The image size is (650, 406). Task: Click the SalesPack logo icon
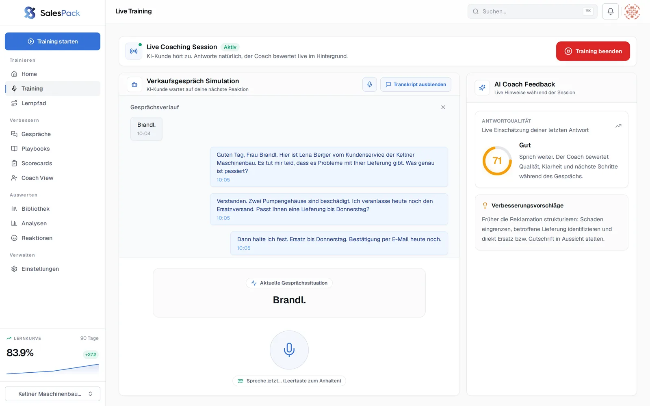30,13
